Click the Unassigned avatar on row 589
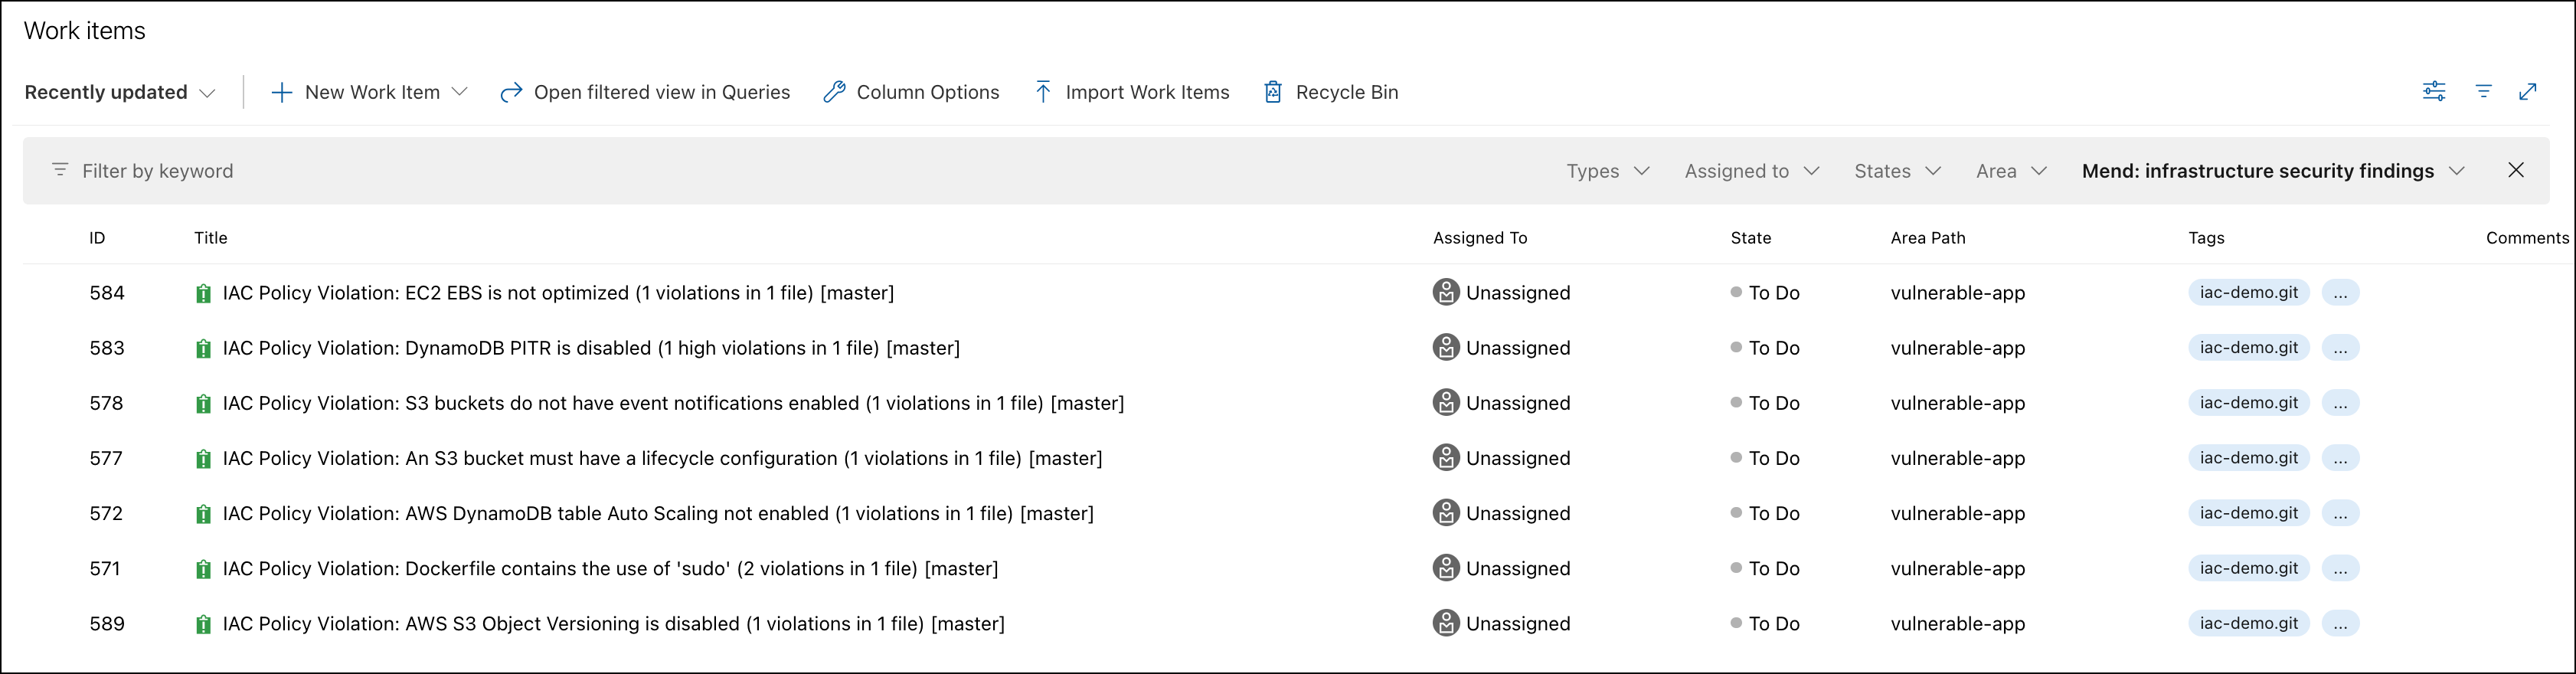 coord(1445,622)
